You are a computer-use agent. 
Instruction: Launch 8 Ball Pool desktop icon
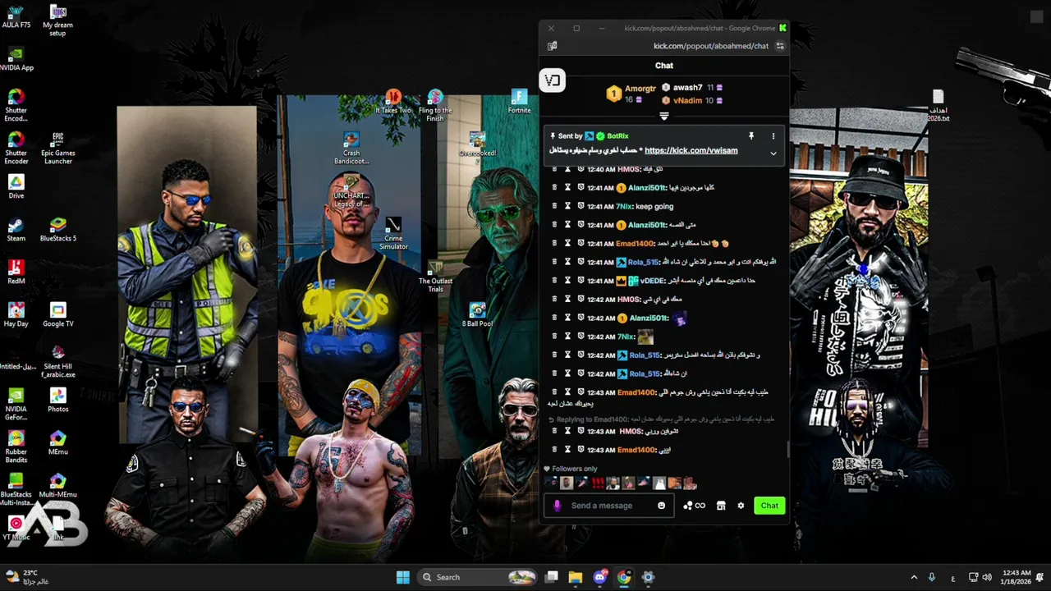point(477,314)
